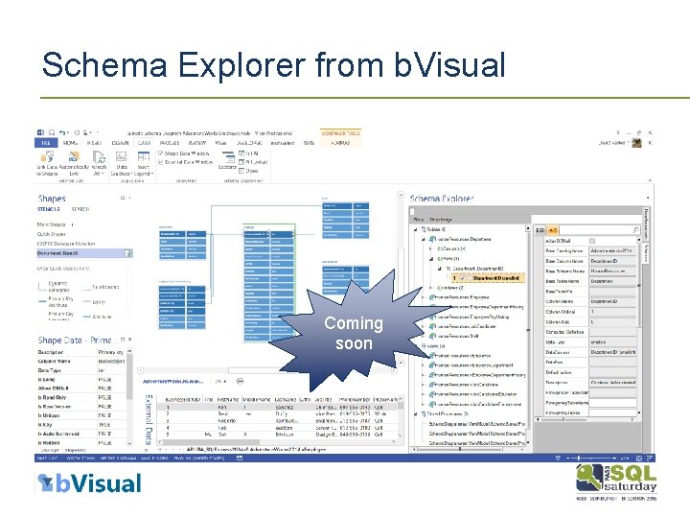The width and height of the screenshot is (690, 518).
Task: Click the middle small command next to Explorer
Action: 253,162
